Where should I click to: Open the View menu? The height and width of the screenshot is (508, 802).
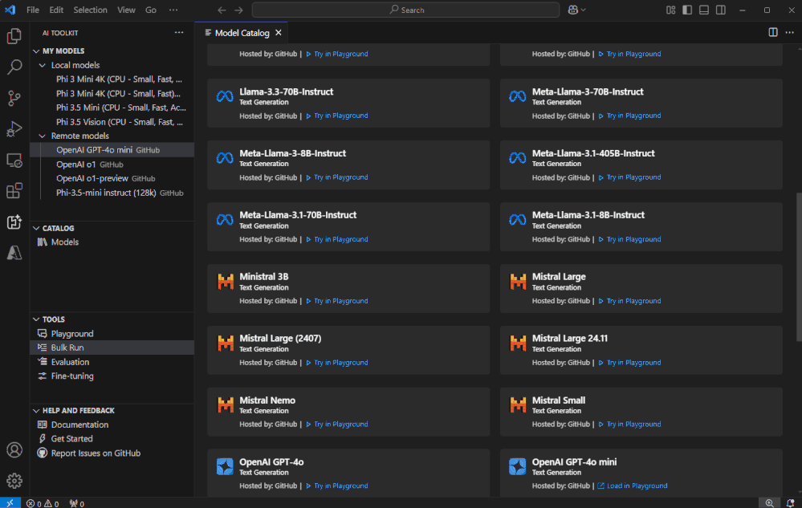click(126, 10)
